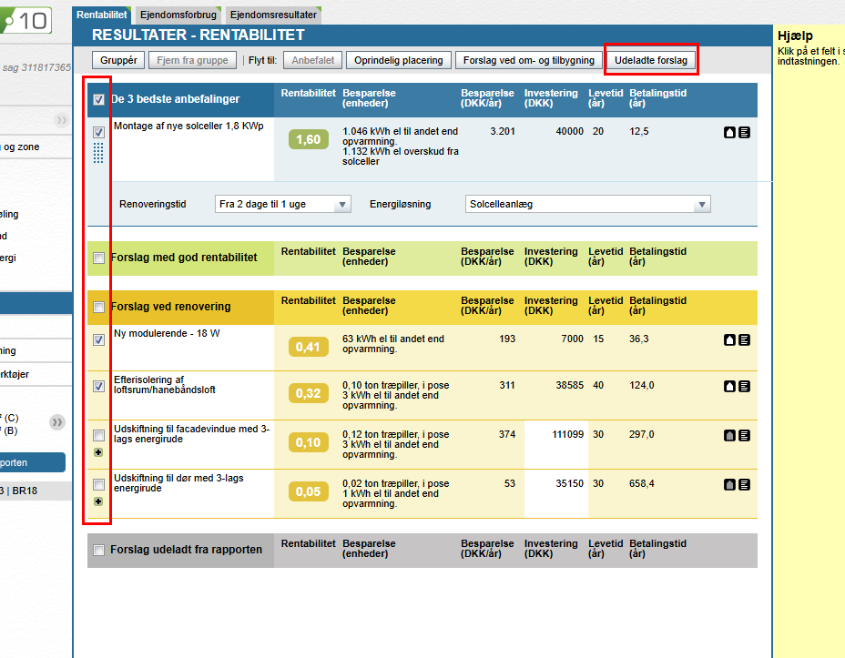Click yellow 0,41 rentabilitet badge
This screenshot has width=845, height=658.
coord(309,348)
